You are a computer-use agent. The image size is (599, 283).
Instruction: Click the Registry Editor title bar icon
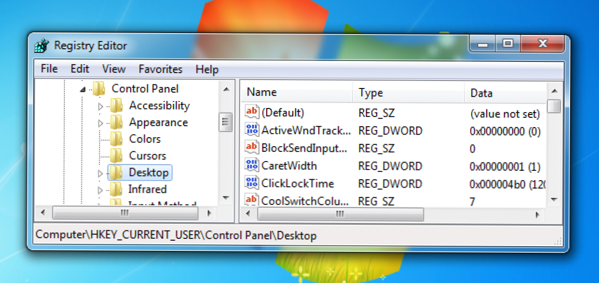(x=42, y=46)
